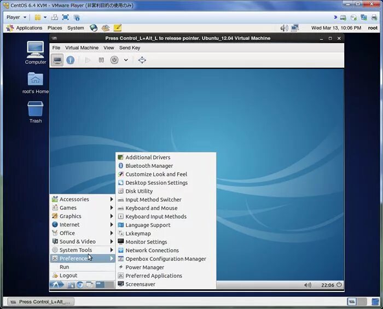Screen dimensions: 383x309
Task: Click Lubuntu panel volume icon
Action: click(307, 285)
